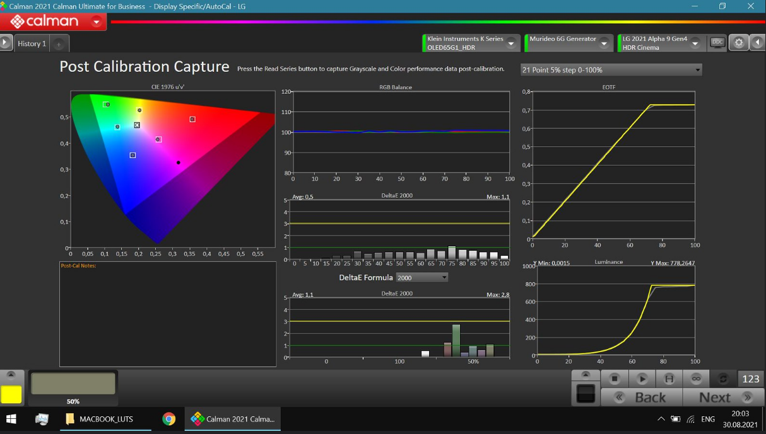Viewport: 766px width, 434px height.
Task: Click the Back button
Action: [642, 397]
